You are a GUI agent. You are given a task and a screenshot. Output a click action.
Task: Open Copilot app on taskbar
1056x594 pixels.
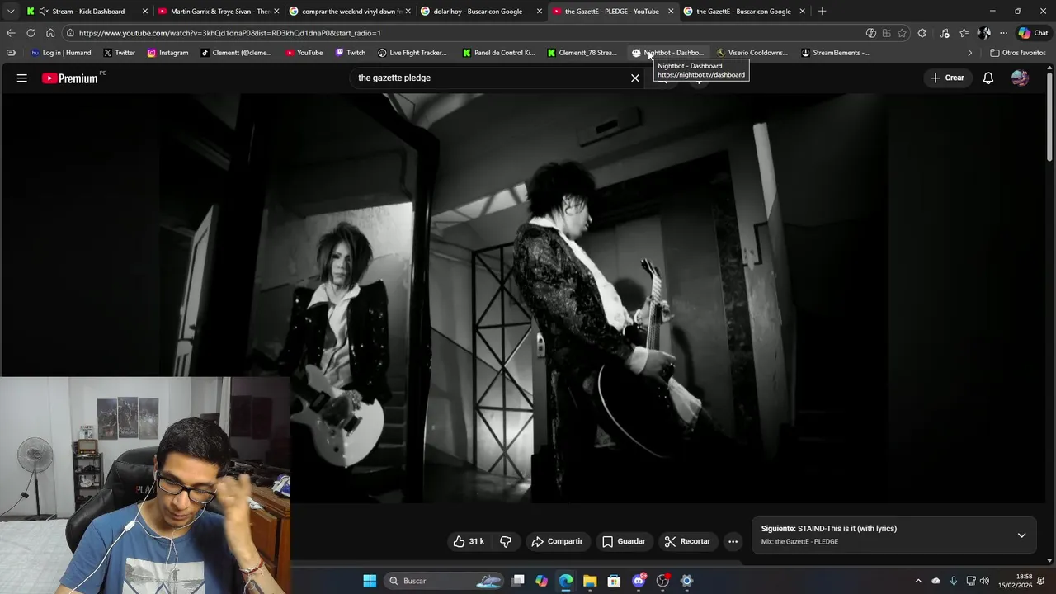[541, 581]
